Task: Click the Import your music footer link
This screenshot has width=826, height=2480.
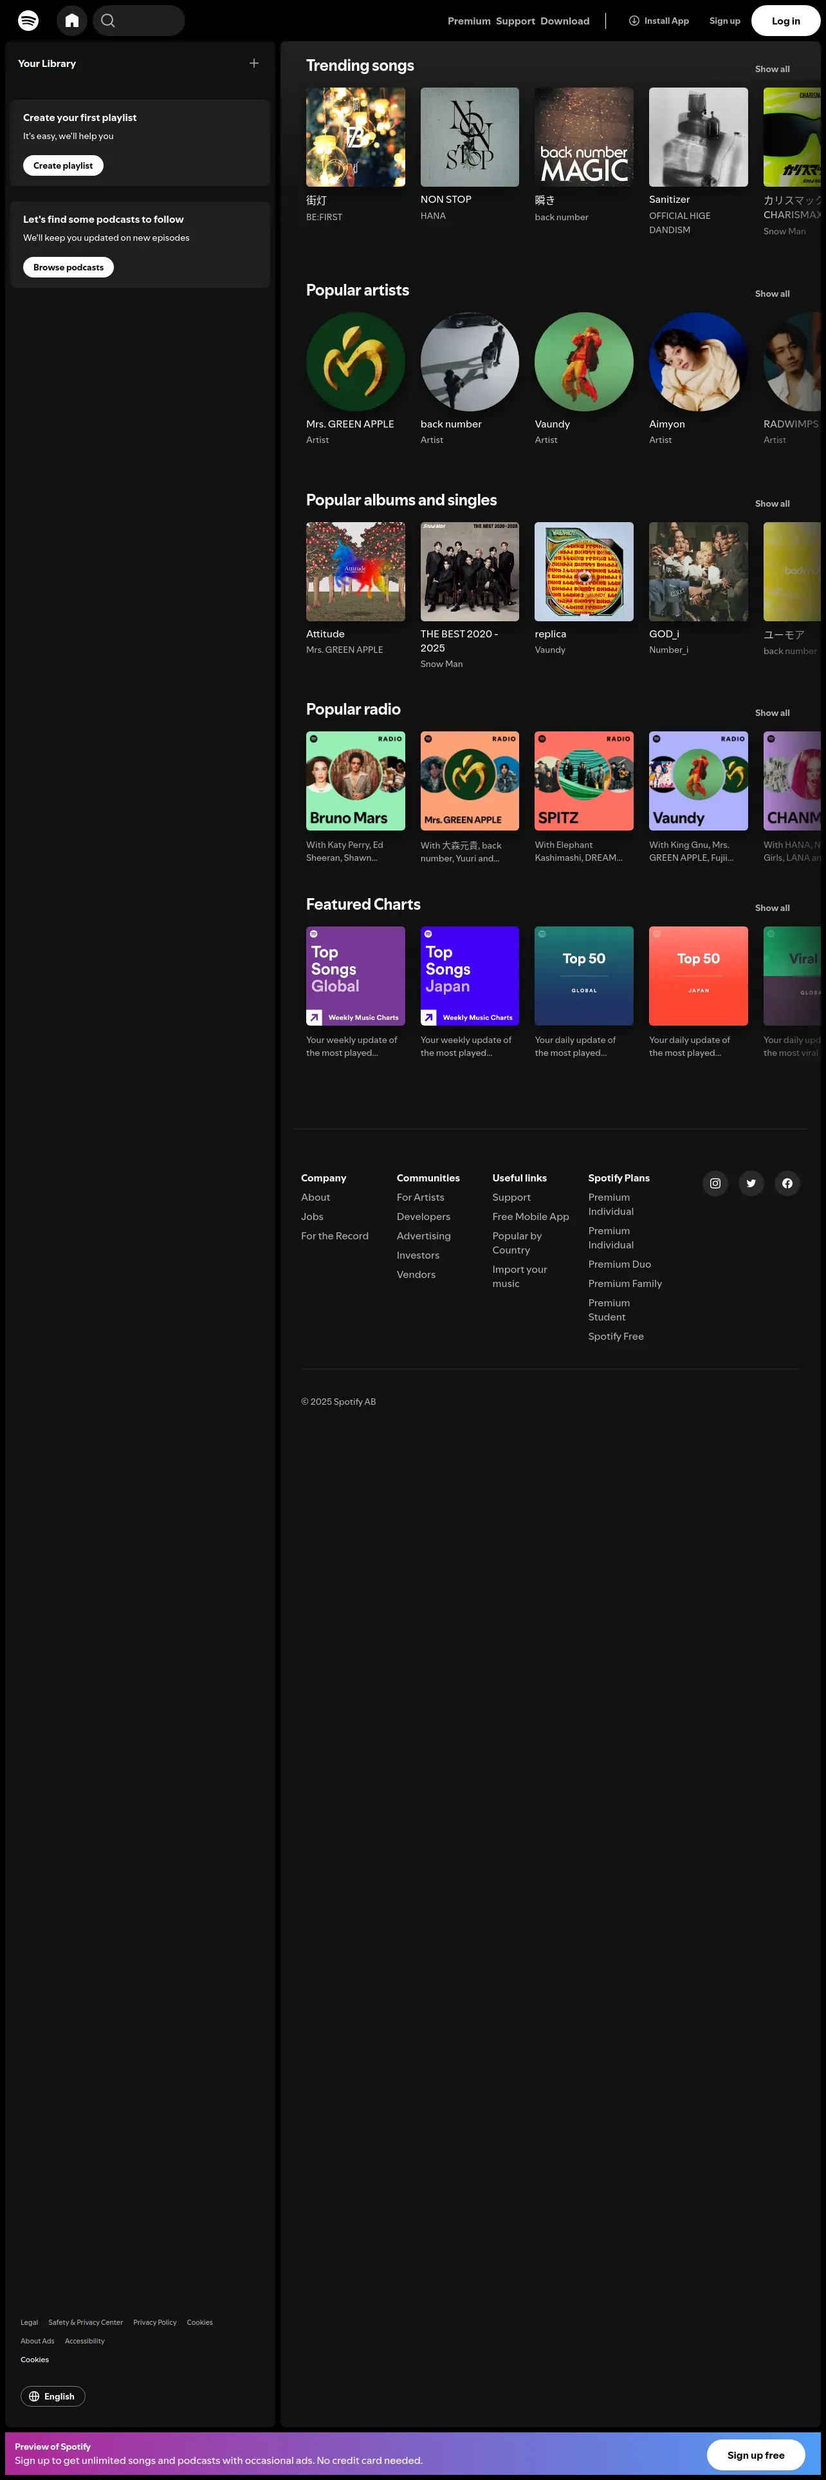Action: point(520,1277)
